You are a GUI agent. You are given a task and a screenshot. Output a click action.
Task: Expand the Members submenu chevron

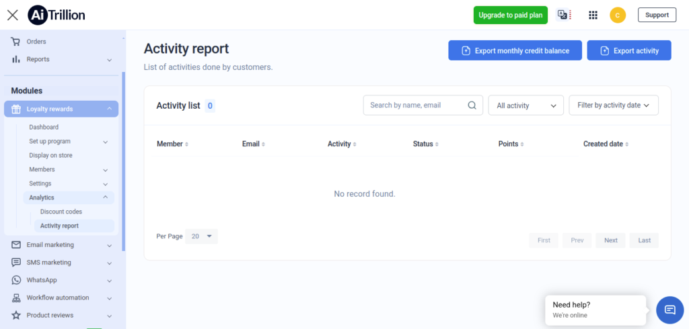tap(106, 170)
